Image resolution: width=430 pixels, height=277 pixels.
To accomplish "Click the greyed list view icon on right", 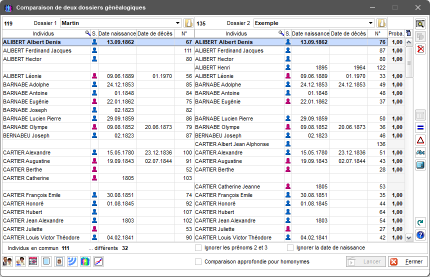I will click(x=420, y=115).
